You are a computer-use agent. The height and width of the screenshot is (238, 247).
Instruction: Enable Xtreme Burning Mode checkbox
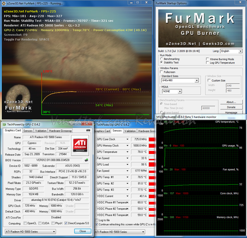(207, 59)
